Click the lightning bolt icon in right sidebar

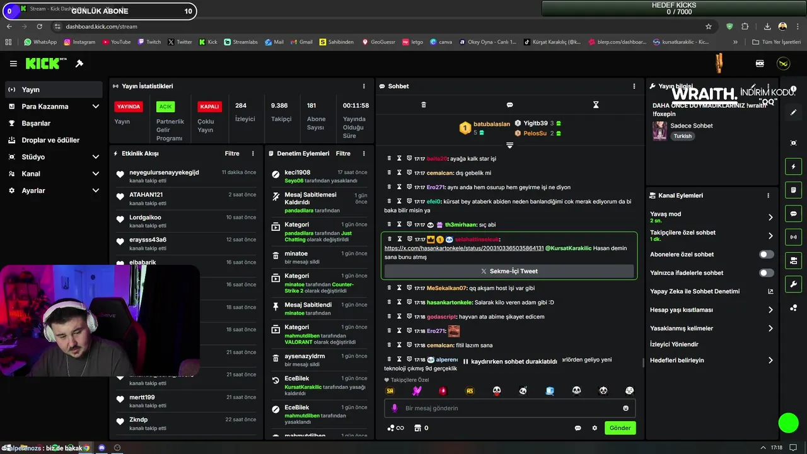(793, 166)
